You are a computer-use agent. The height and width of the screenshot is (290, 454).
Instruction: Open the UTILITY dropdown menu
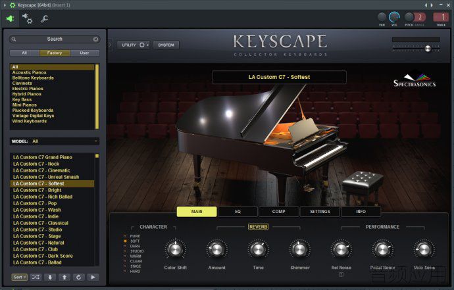134,45
